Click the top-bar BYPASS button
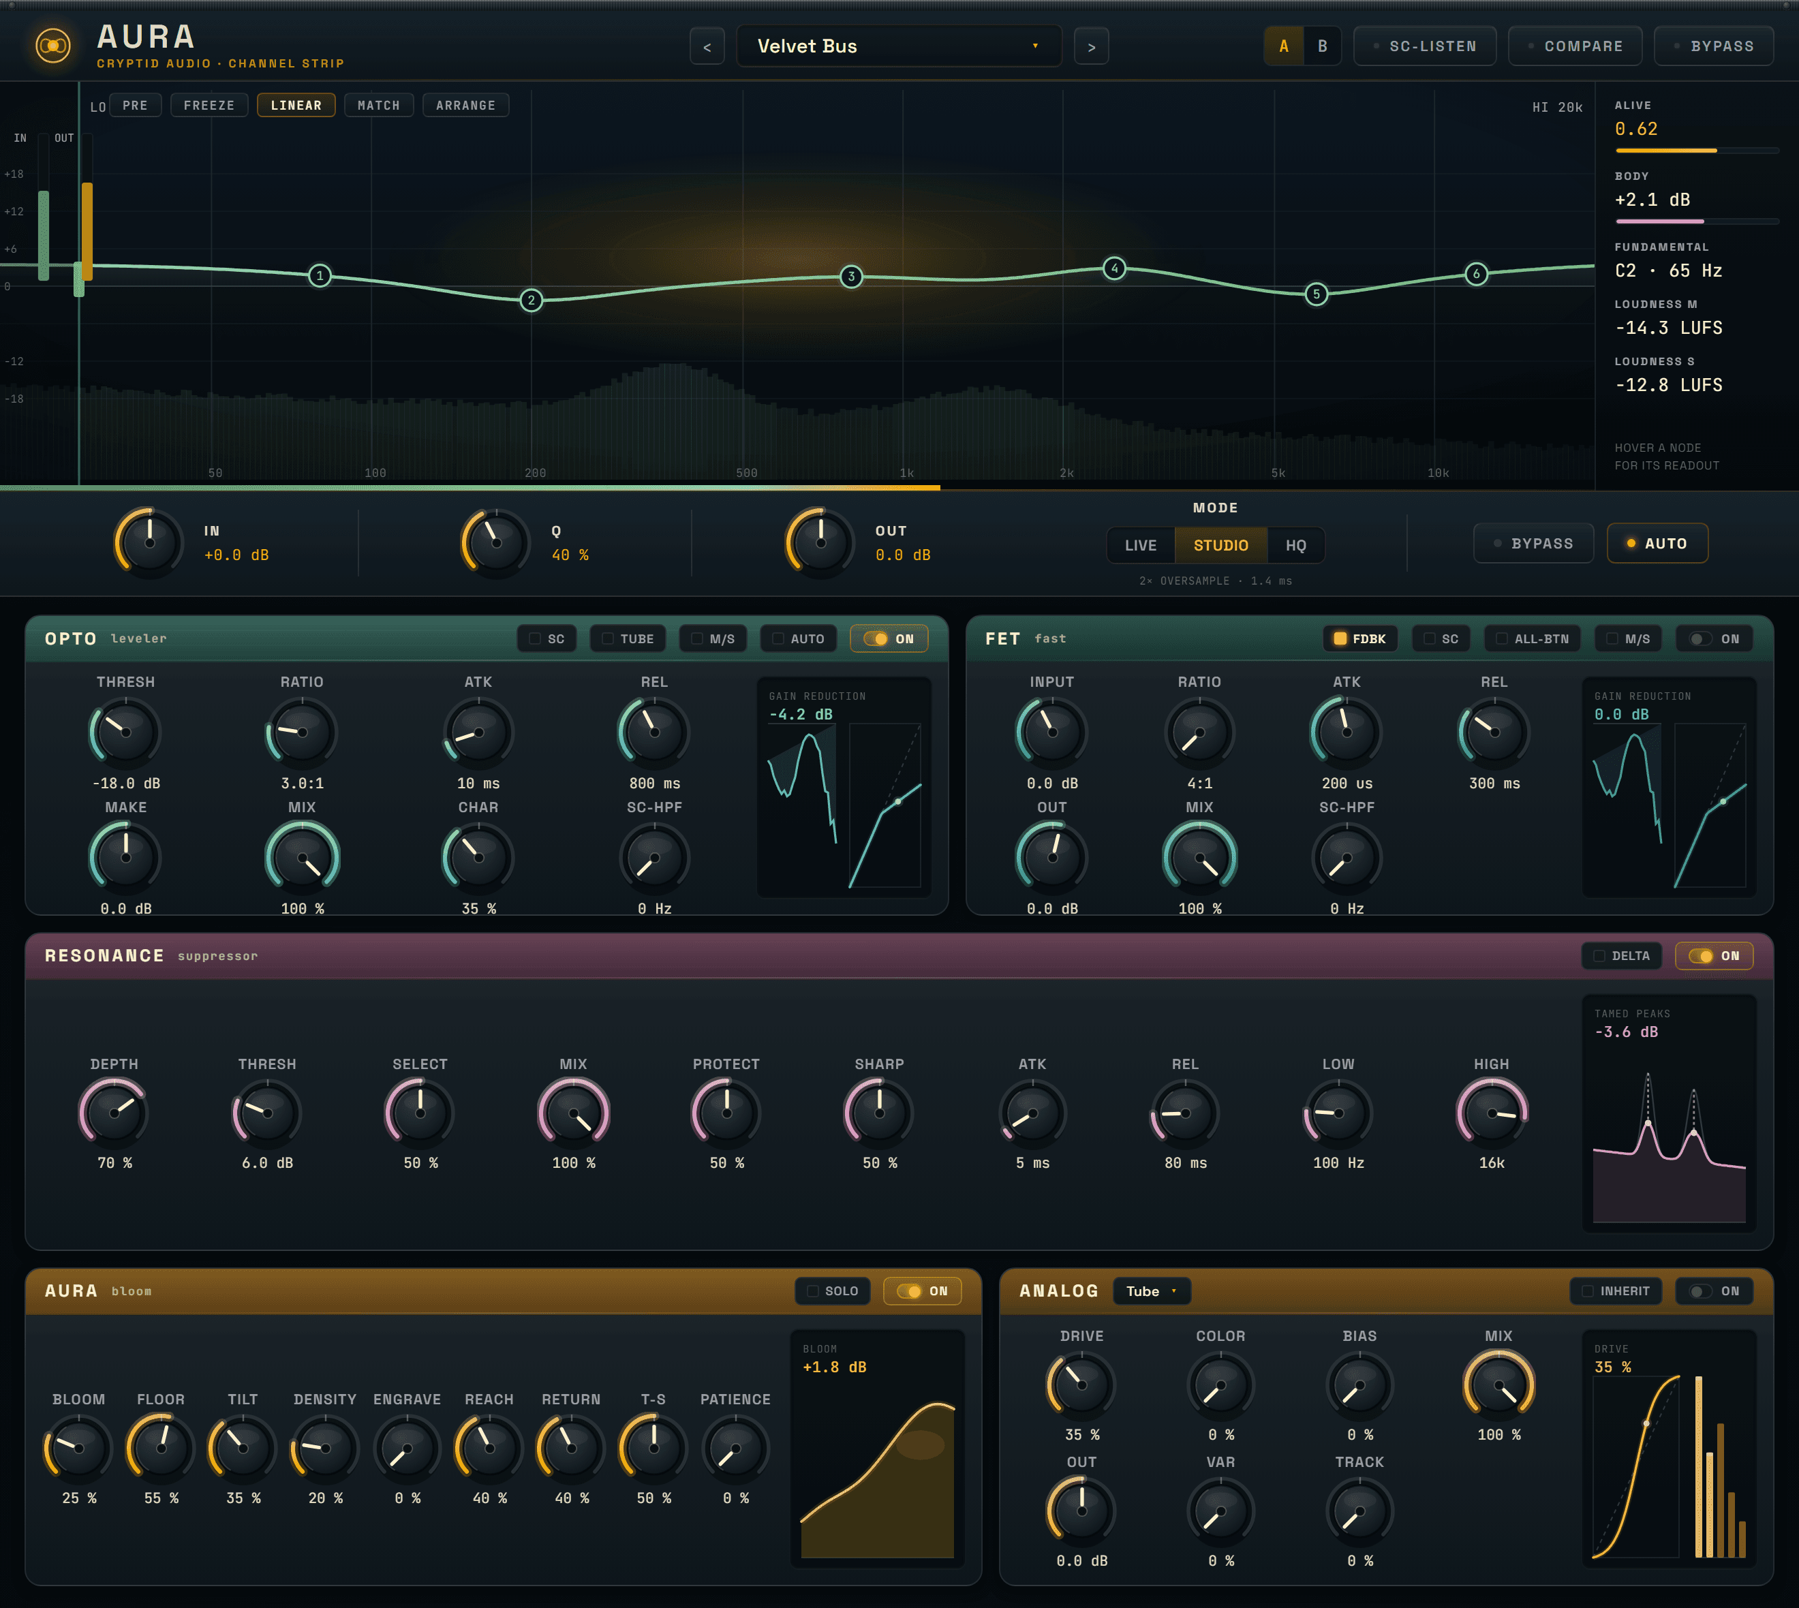 click(x=1715, y=46)
